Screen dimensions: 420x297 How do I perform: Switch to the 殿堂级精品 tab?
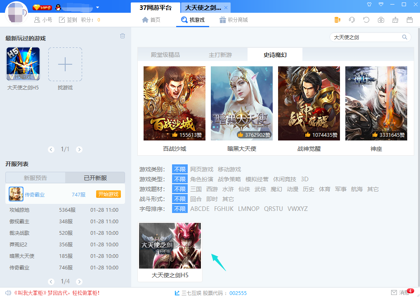pos(165,55)
